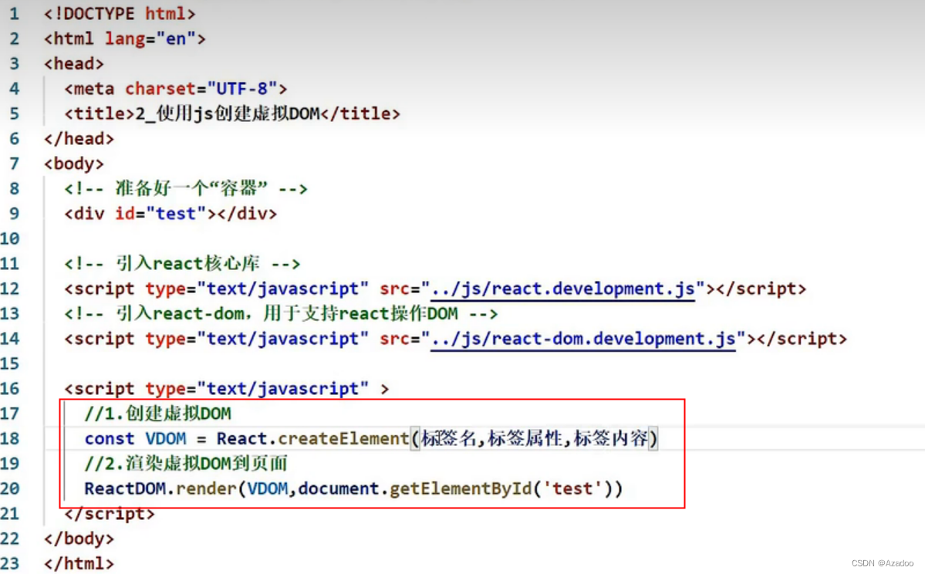Screen dimensions: 925x574
Task: Open the ../js/react.development.js script link
Action: 563,289
